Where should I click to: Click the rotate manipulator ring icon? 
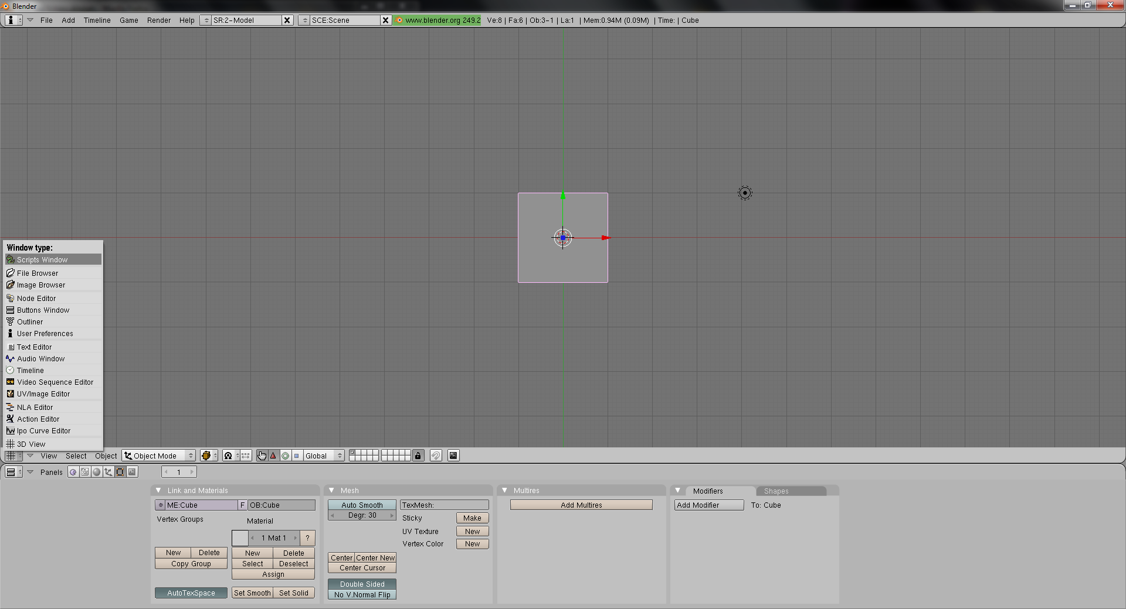[285, 456]
